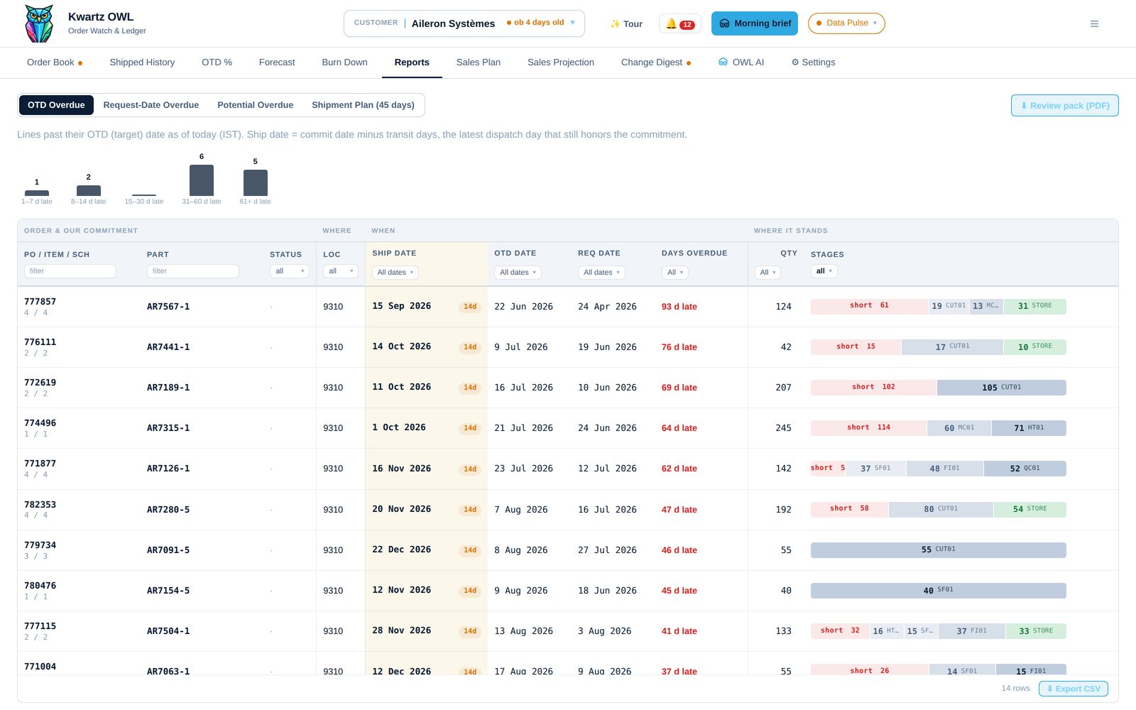The image size is (1136, 710).
Task: Open the Status filter dropdown
Action: pyautogui.click(x=290, y=271)
